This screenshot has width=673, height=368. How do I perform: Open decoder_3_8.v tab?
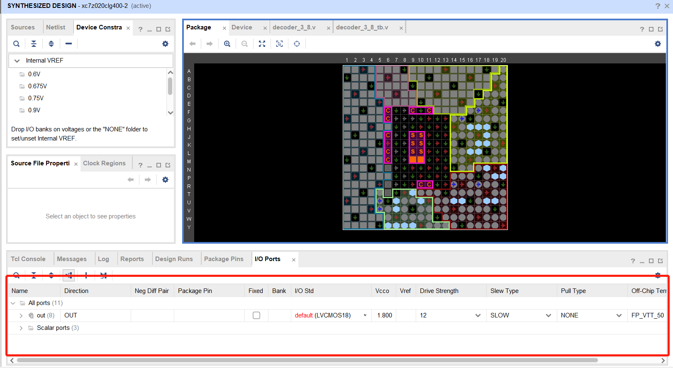294,27
